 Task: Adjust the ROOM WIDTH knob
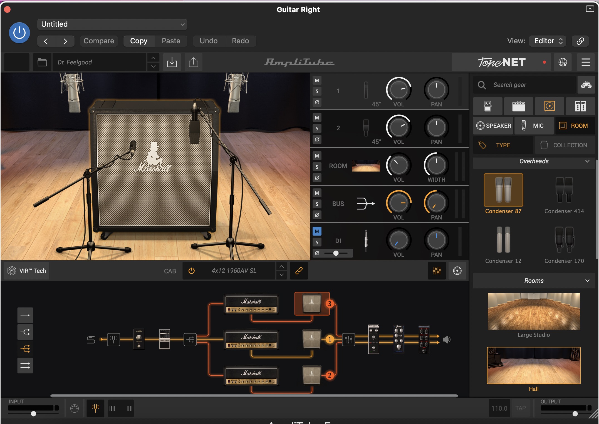pyautogui.click(x=436, y=165)
